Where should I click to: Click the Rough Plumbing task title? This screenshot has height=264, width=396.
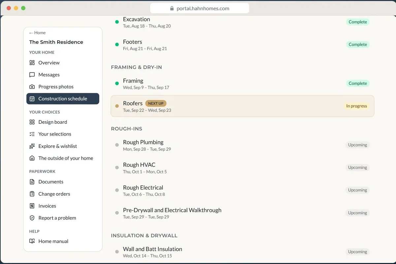(x=143, y=142)
